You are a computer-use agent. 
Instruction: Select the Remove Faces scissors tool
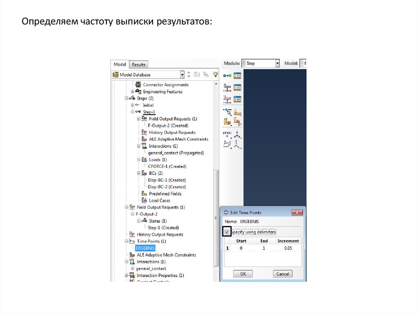coord(238,122)
